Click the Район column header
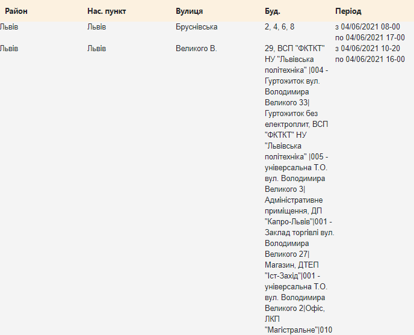 [16, 11]
